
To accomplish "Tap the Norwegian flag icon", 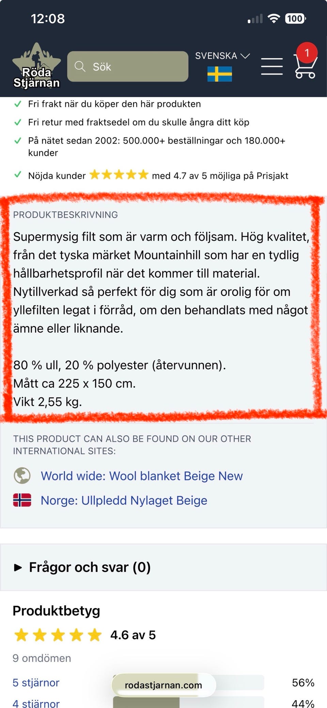I will click(22, 500).
